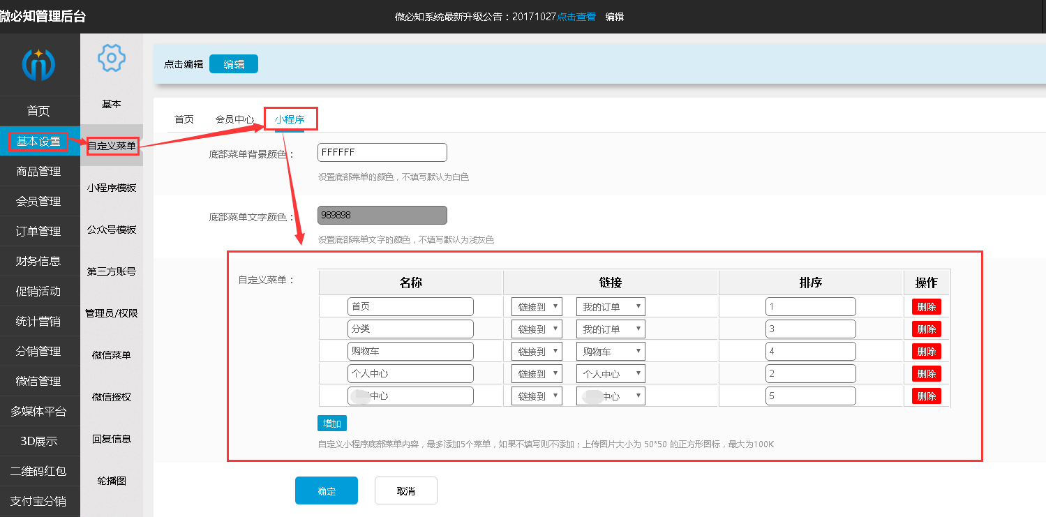Switch to the 小程序 tab
The width and height of the screenshot is (1046, 517).
click(290, 119)
